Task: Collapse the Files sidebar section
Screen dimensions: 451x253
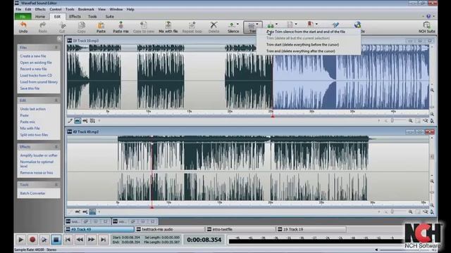Action: coord(56,47)
